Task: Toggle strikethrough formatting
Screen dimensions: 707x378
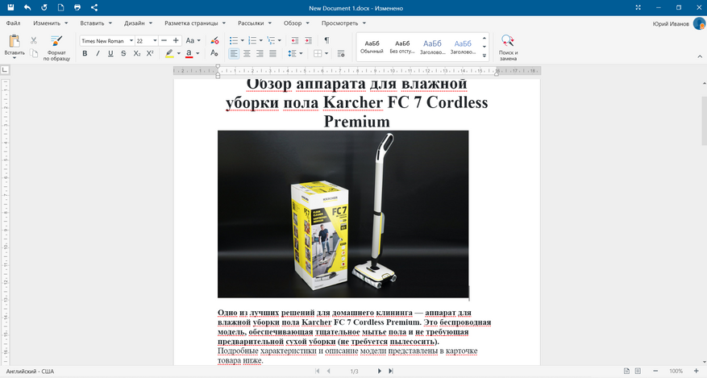Action: click(x=123, y=54)
